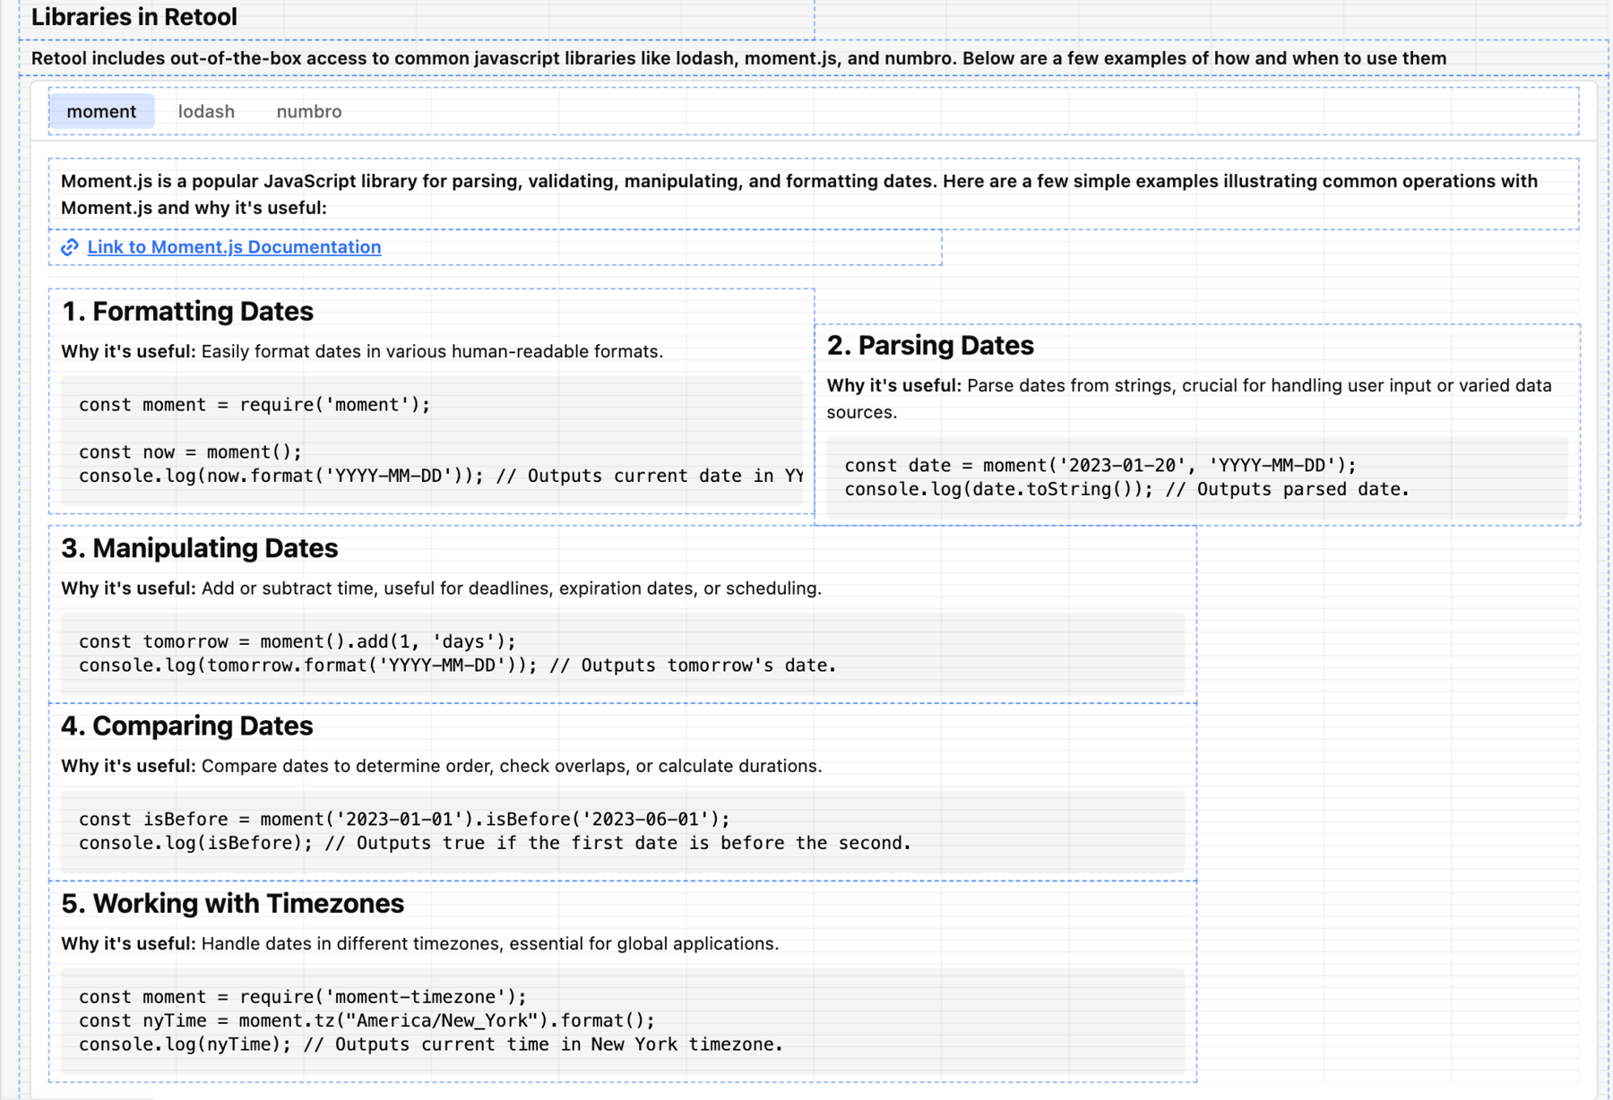1613x1100 pixels.
Task: Click the console.log(isBefore) code line
Action: click(495, 843)
